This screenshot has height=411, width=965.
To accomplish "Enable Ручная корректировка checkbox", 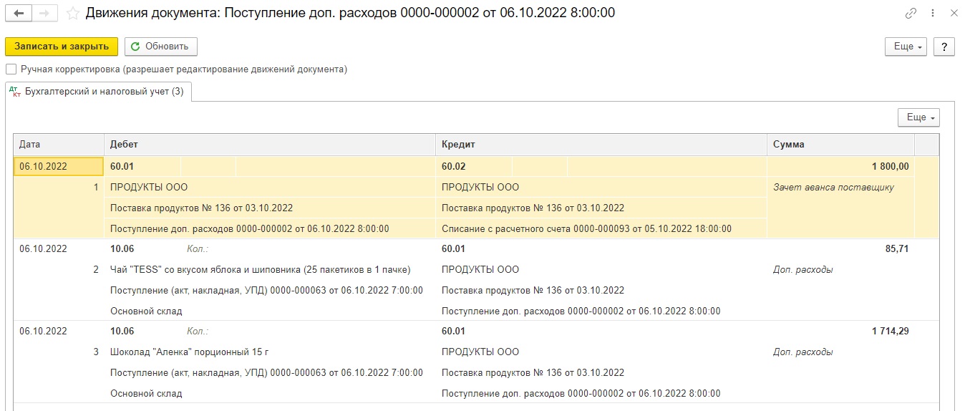I will click(x=11, y=69).
